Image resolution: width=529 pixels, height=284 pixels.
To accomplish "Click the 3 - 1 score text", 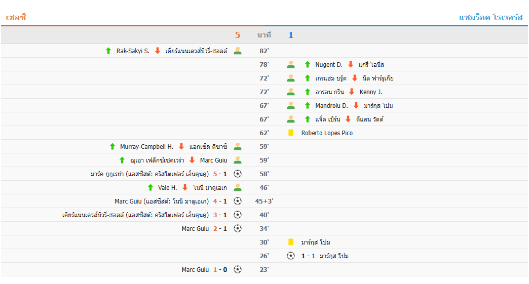I will tap(220, 215).
